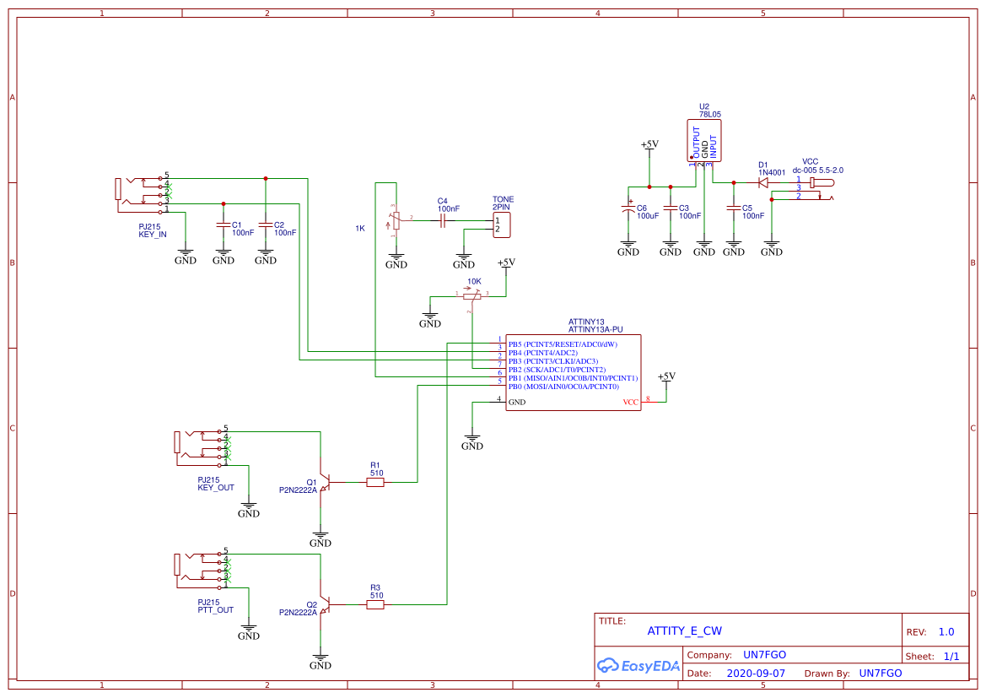Click resistor R1 510
This screenshot has height=698, width=986.
click(x=374, y=481)
